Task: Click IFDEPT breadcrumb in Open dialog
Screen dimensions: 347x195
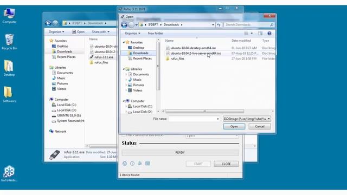Action: (x=153, y=25)
